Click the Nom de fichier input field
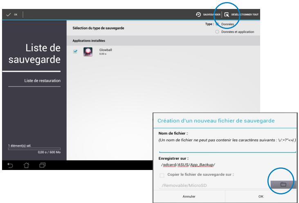 click(x=227, y=149)
